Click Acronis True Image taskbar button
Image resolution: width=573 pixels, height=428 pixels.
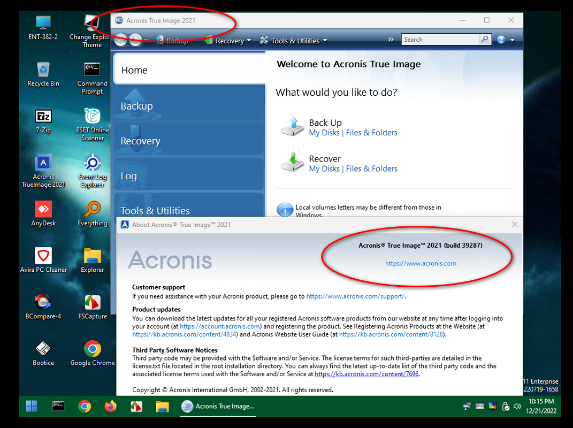218,406
